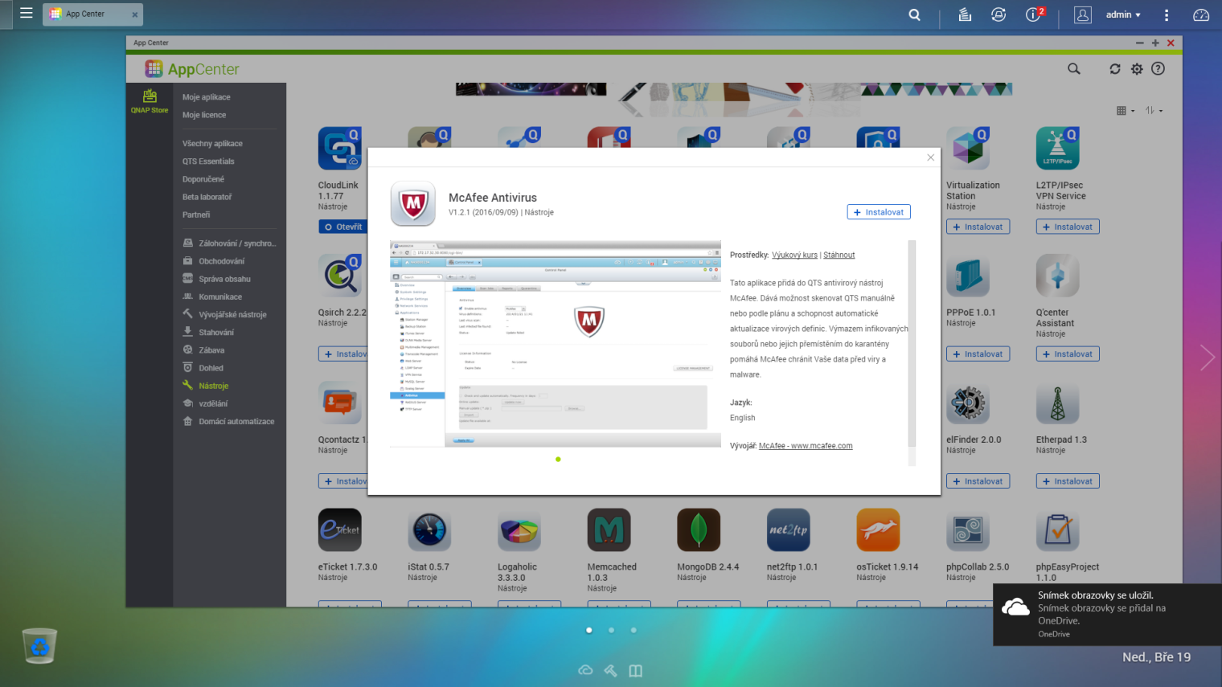Show Partneři category

pos(196,215)
